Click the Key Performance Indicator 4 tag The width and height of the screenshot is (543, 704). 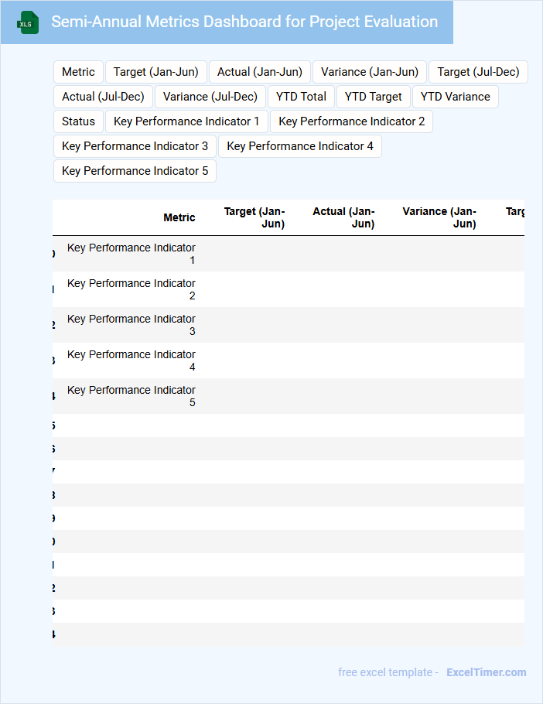pos(300,146)
